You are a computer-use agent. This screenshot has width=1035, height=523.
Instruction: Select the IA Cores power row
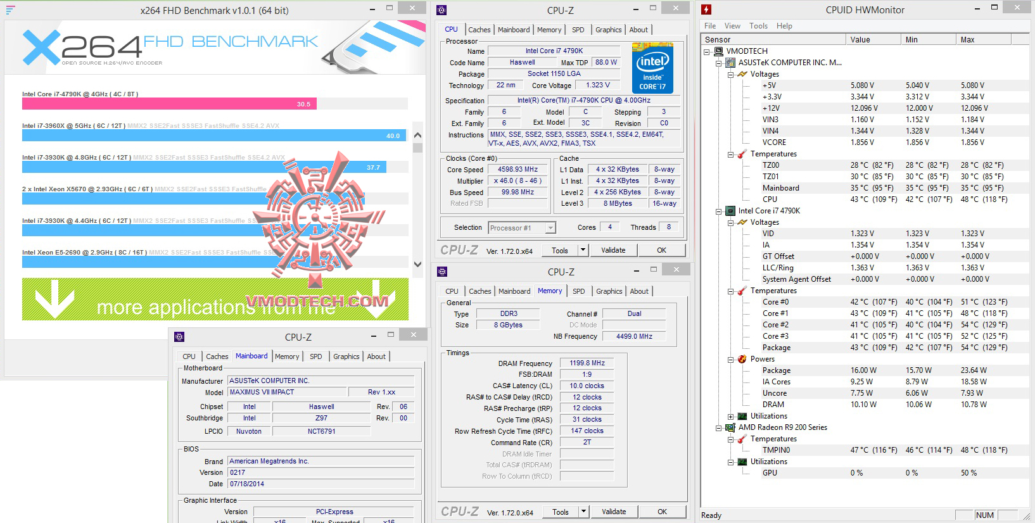tap(865, 382)
